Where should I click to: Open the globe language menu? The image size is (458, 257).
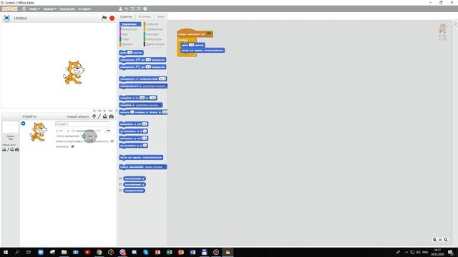tap(24, 9)
